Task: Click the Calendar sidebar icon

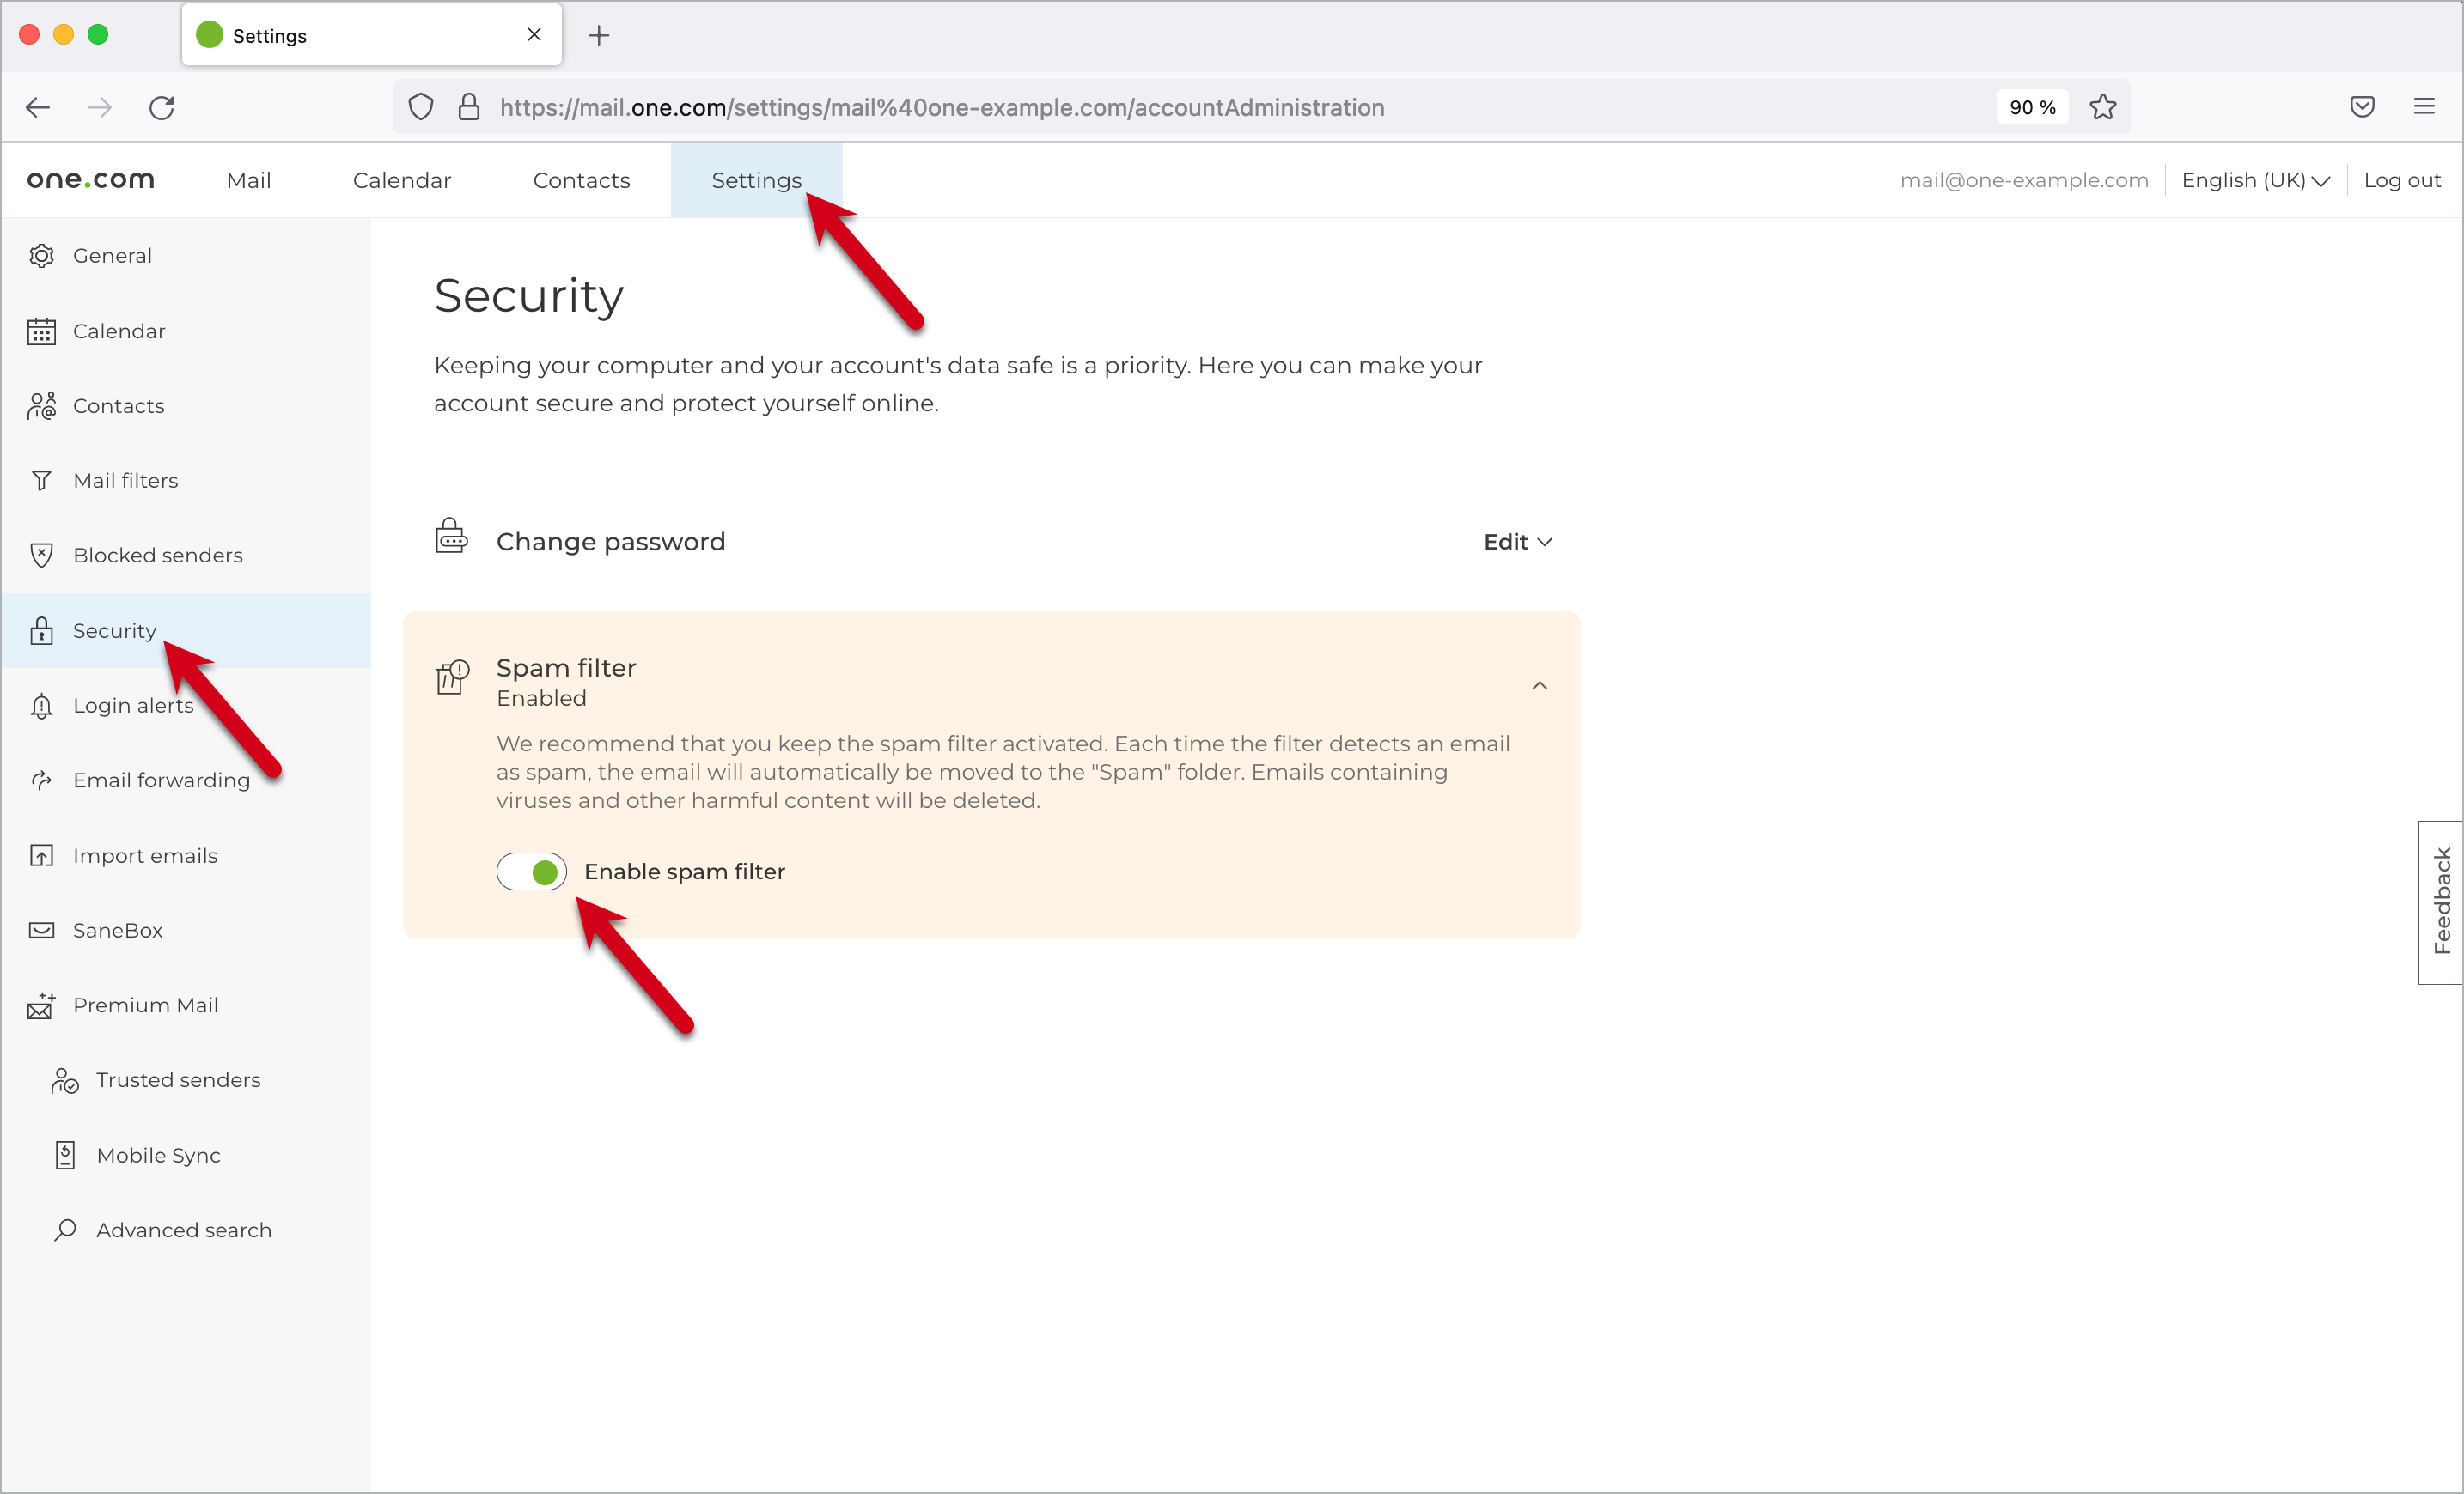Action: 46,331
